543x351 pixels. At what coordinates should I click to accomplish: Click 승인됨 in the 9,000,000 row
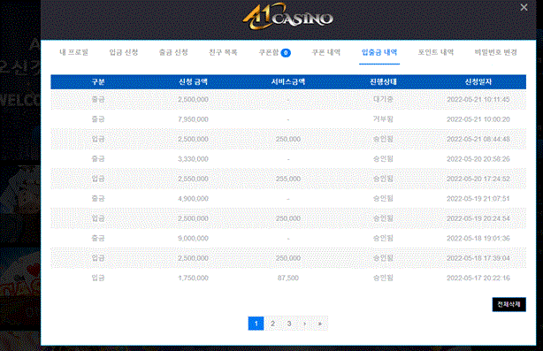tap(383, 238)
